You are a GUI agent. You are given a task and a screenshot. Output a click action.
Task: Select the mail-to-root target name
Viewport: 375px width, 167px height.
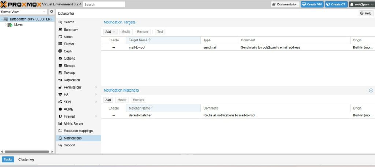(x=137, y=47)
